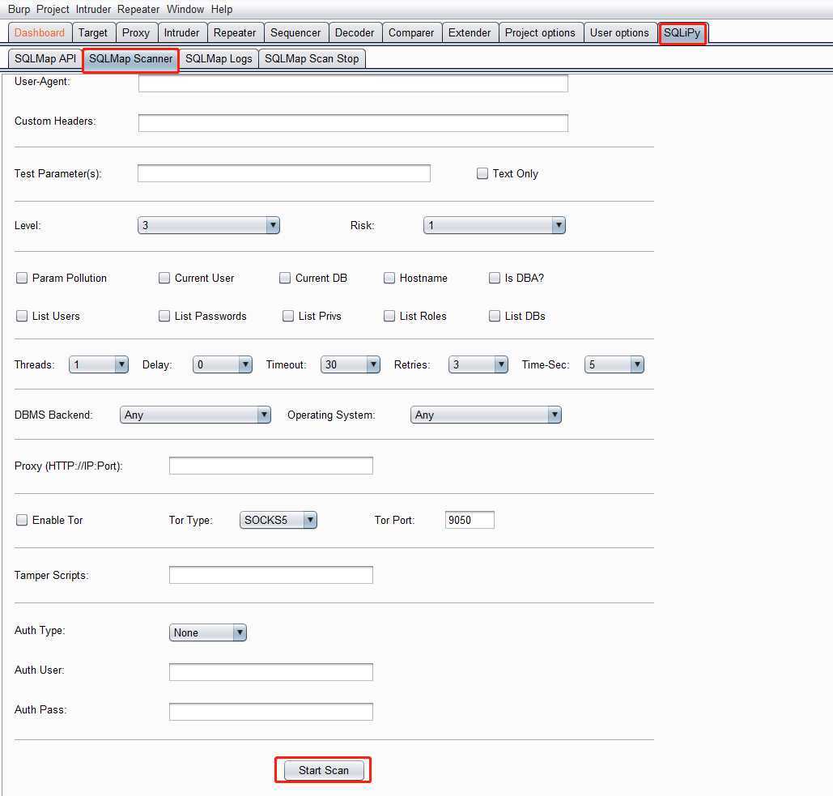Tick the List Passwords checkbox

click(x=164, y=316)
